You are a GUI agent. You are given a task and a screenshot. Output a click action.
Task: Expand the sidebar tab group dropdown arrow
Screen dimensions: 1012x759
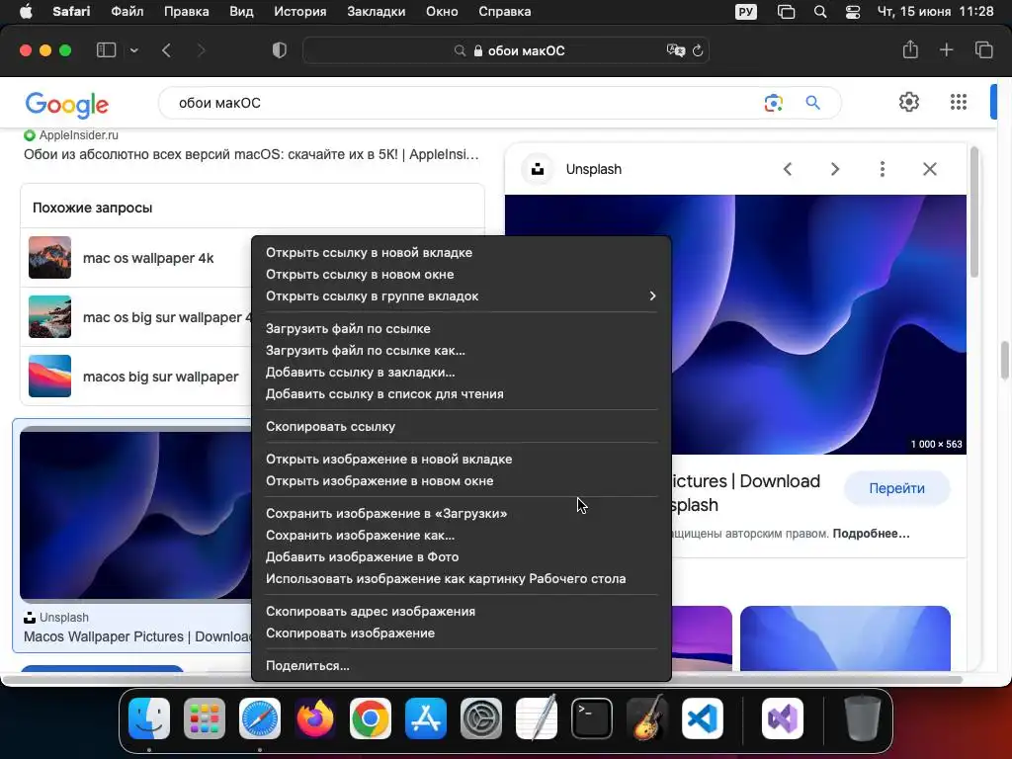134,50
